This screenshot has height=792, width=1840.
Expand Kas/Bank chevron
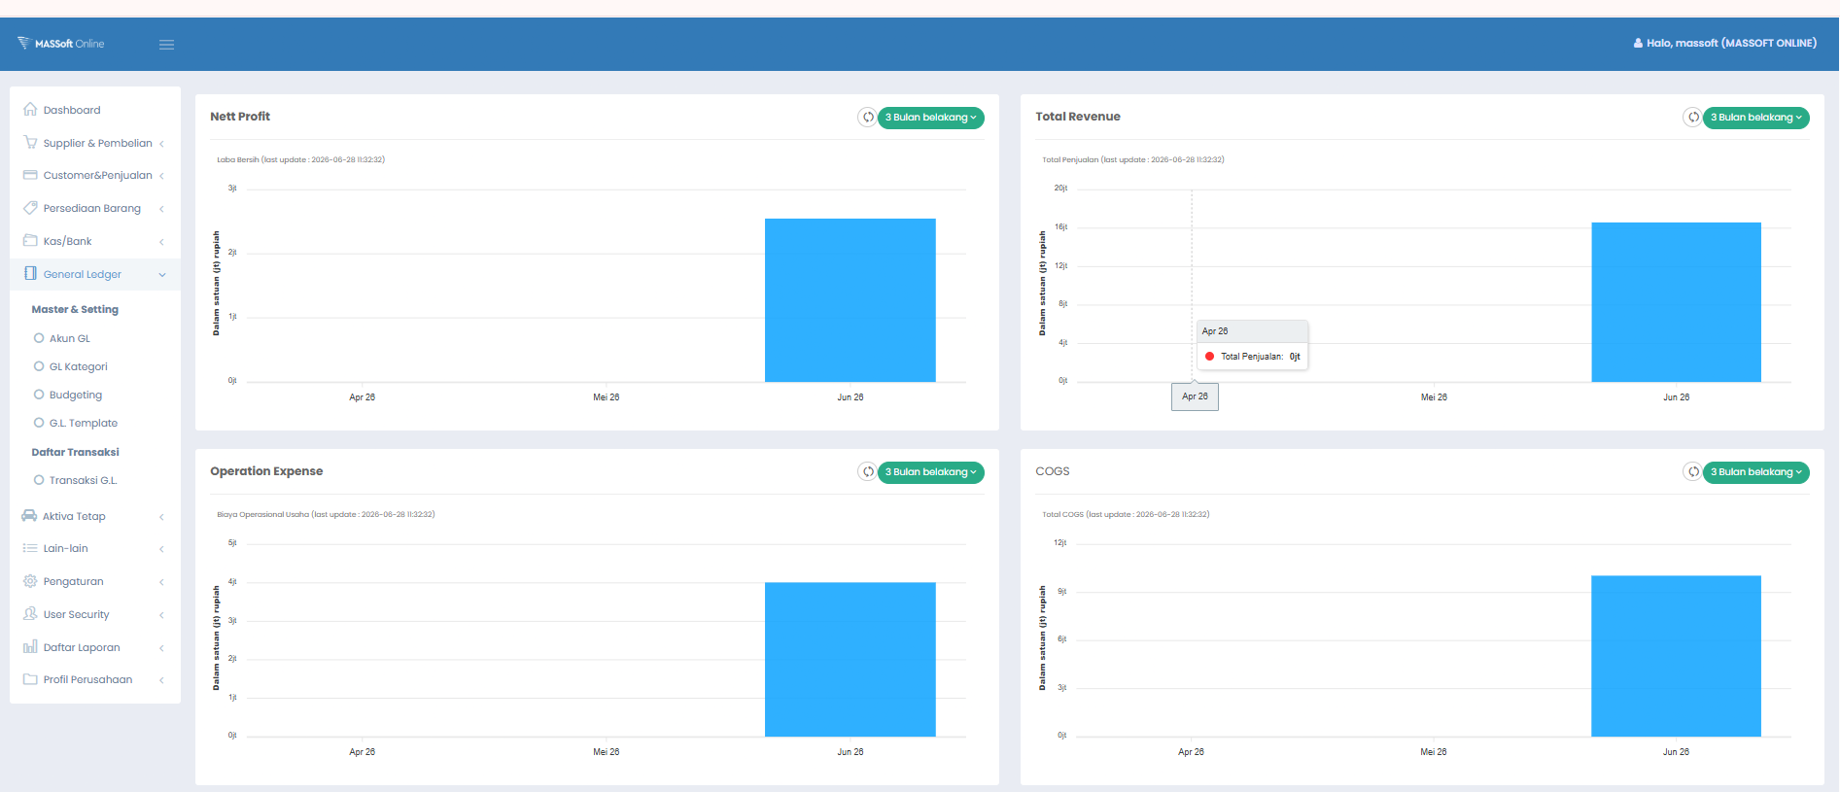pos(161,242)
